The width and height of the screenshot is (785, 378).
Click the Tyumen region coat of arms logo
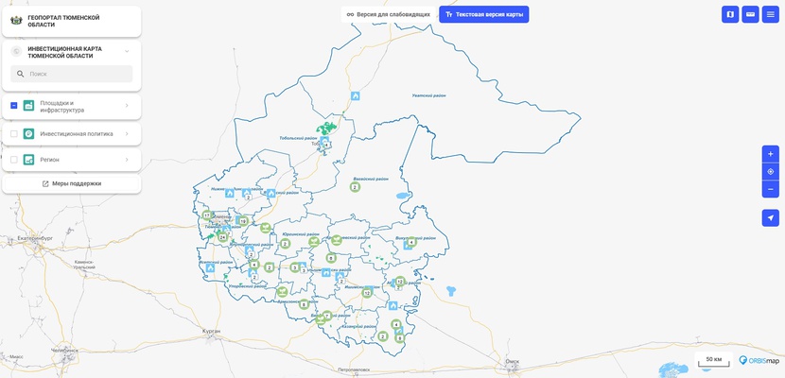(x=16, y=21)
